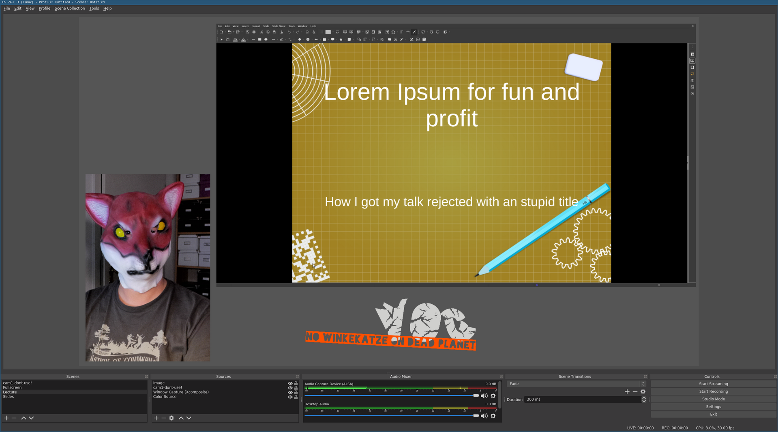Move the selected scene down
778x432 pixels.
[x=31, y=418]
